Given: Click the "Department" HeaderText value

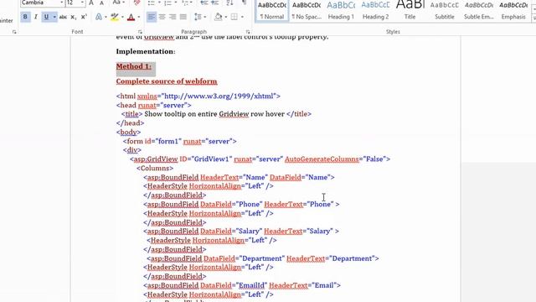Looking at the screenshot, I should pyautogui.click(x=352, y=258).
